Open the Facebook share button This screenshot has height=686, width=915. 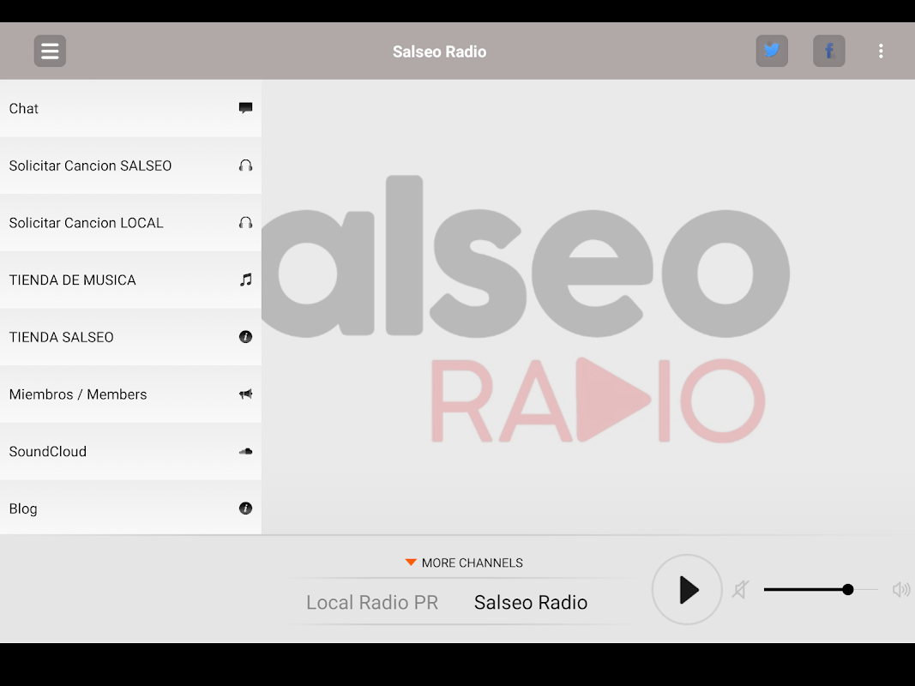(x=828, y=51)
